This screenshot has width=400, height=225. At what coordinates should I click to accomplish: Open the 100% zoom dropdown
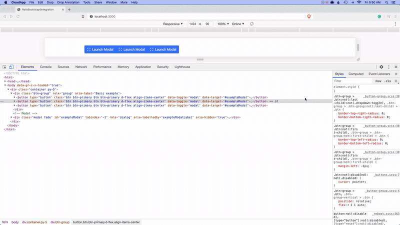point(222,24)
